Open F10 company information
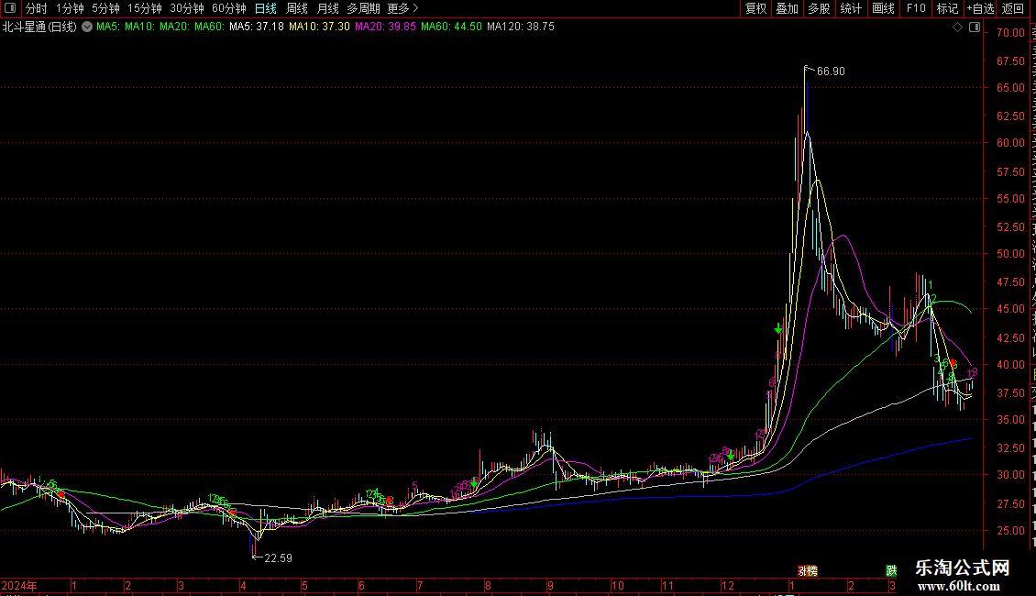Viewport: 1036px width, 596px height. pos(916,8)
